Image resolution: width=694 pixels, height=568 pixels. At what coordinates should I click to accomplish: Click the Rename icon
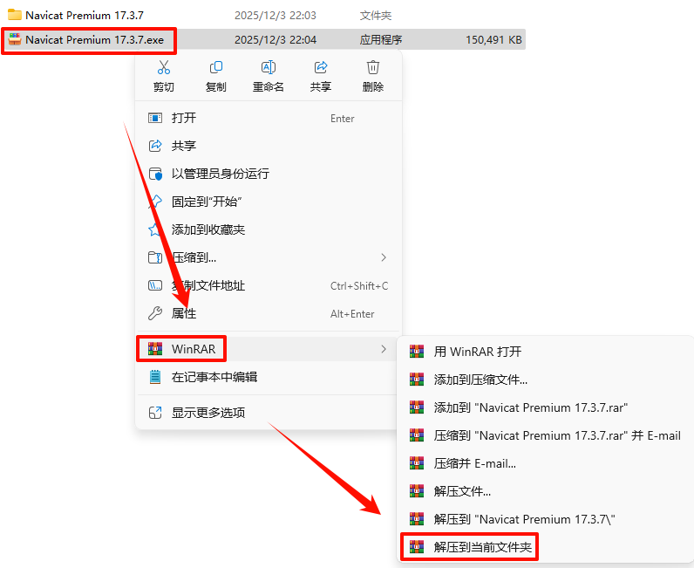click(269, 67)
